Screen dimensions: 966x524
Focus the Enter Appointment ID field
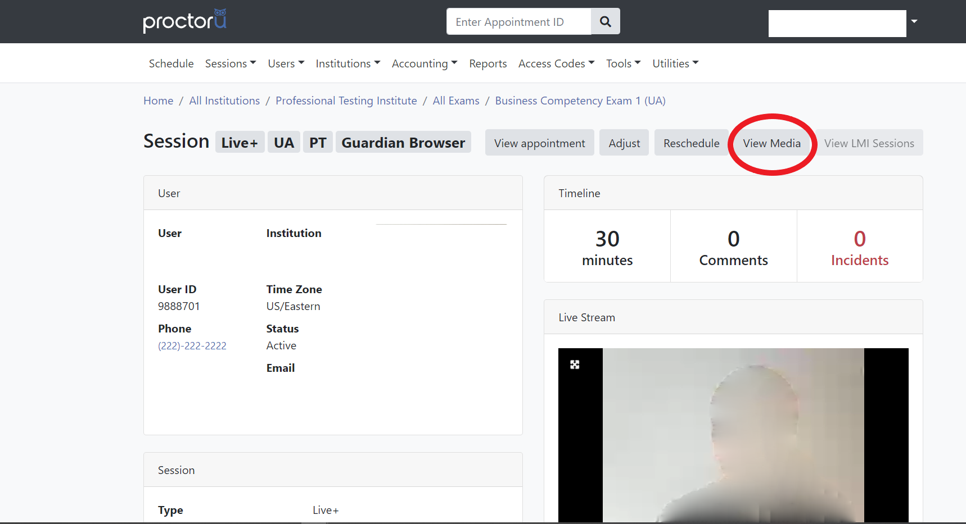518,21
